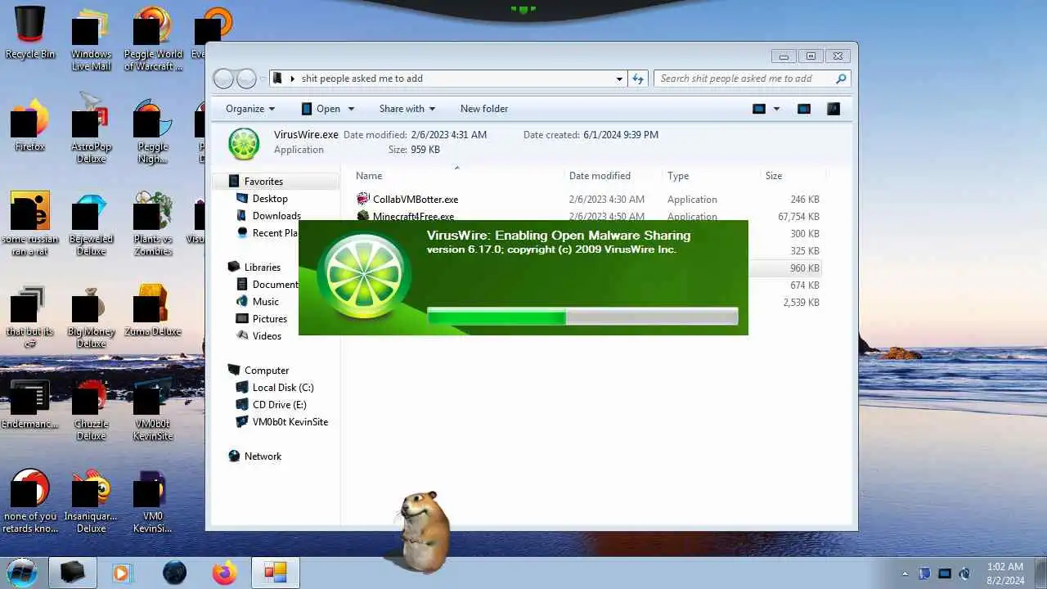Screen dimensions: 1047x589
Task: Click the VirusWire loading progress bar
Action: [582, 317]
